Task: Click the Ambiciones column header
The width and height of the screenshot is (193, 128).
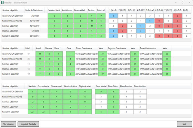Action: pyautogui.click(x=68, y=10)
